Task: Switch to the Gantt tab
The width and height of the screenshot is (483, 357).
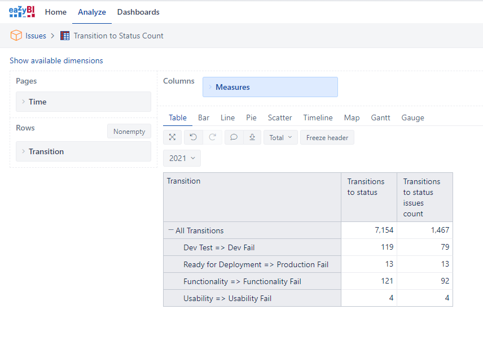Action: pyautogui.click(x=380, y=117)
